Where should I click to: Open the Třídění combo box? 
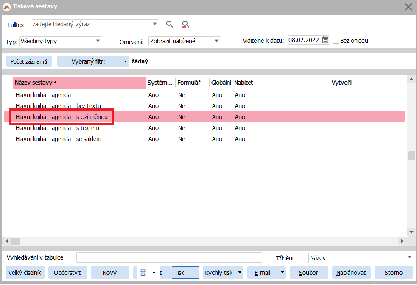click(409, 257)
